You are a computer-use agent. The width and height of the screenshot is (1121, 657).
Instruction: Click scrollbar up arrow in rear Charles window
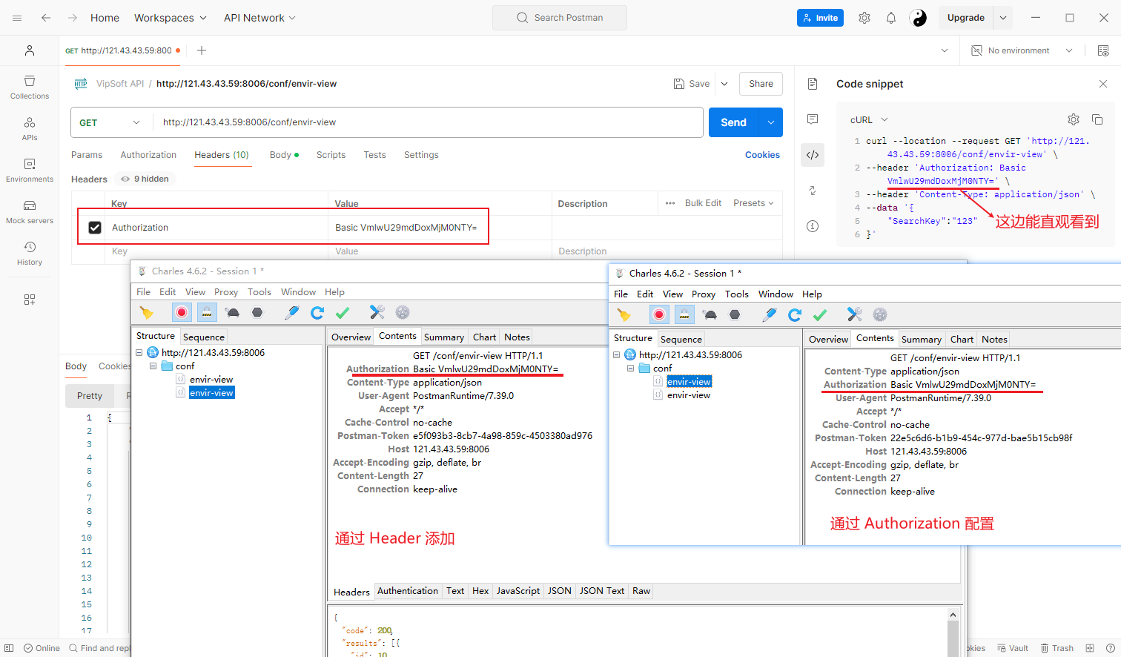click(x=953, y=614)
